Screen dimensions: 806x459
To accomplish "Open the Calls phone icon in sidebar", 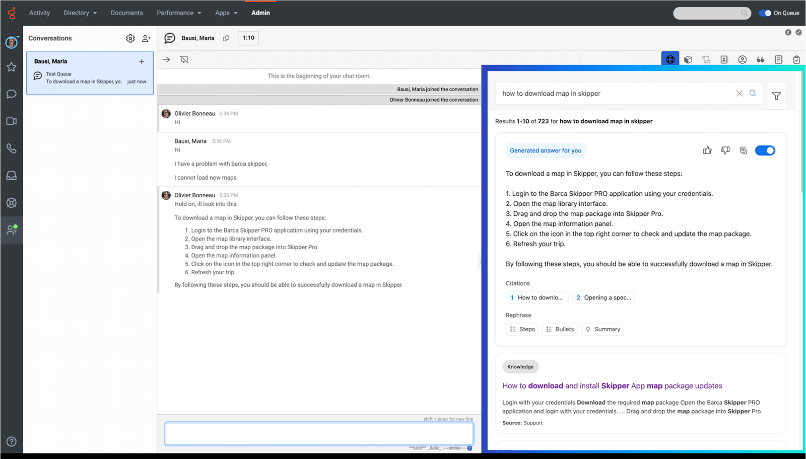I will tap(11, 148).
